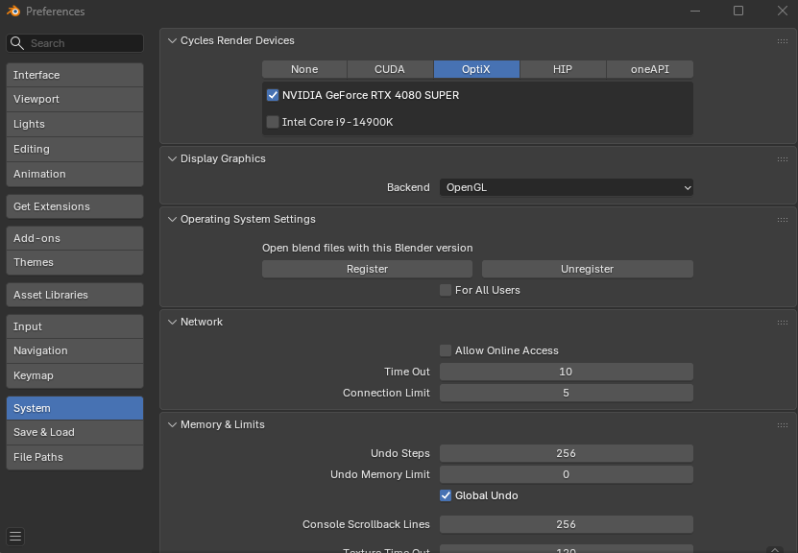Open the Input preferences section
The image size is (798, 553).
(x=75, y=326)
